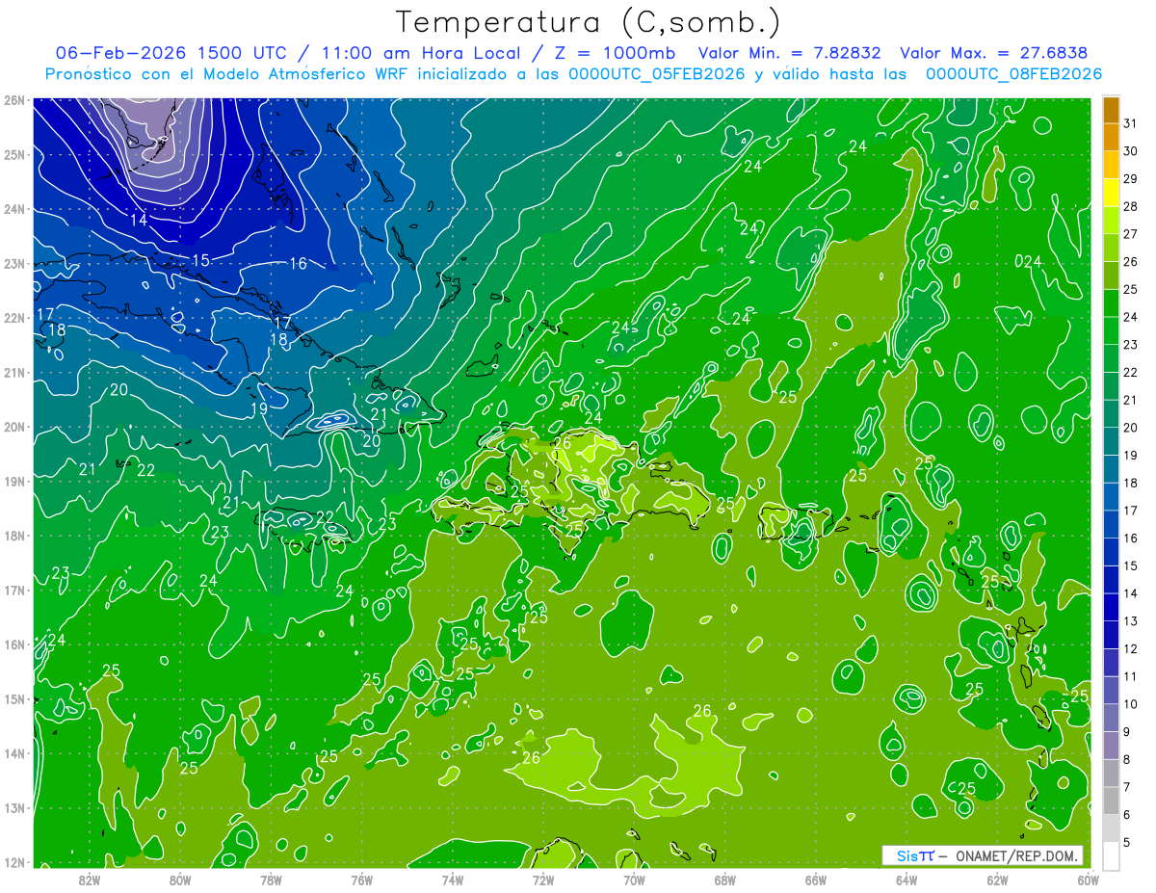This screenshot has height=893, width=1156.
Task: Click the legend value '7'
Action: click(1127, 787)
